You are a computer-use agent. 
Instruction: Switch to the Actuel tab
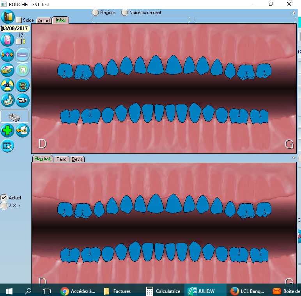coord(44,20)
